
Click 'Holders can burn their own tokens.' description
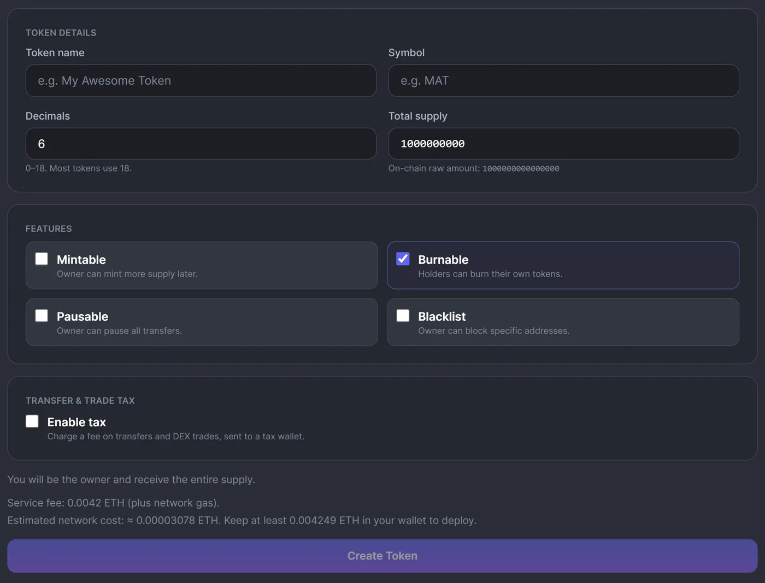[490, 274]
